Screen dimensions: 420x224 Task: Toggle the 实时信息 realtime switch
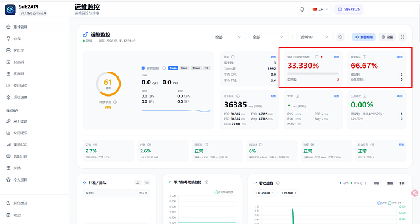coord(143,68)
